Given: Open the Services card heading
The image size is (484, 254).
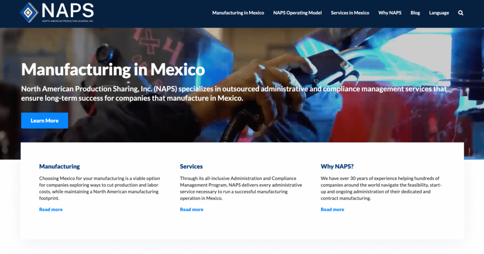Looking at the screenshot, I should coord(191,166).
